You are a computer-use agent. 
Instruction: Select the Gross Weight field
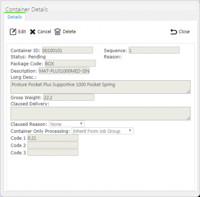[69, 97]
